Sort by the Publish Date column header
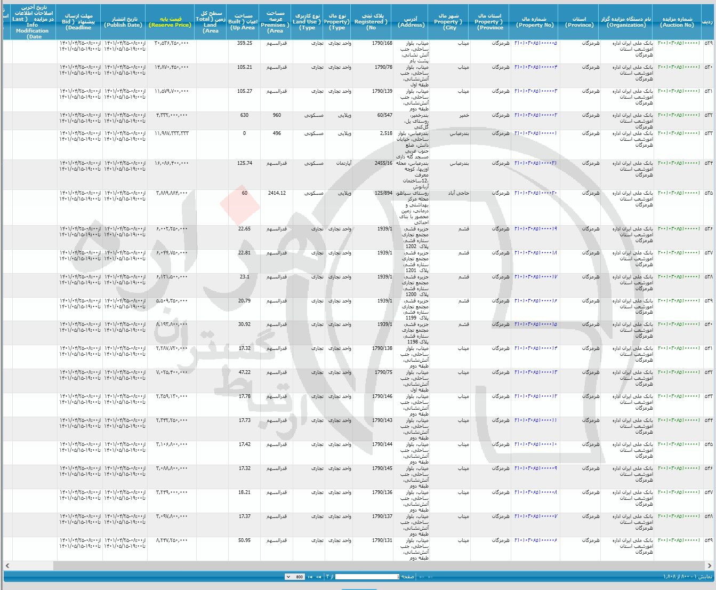Viewport: 716px width, 590px height. 123,22
